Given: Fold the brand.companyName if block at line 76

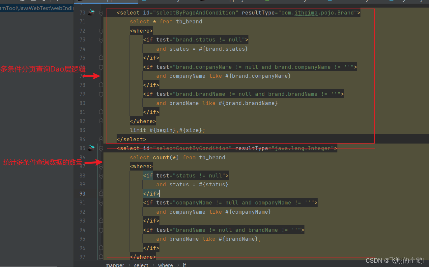Looking at the screenshot, I should 101,67.
